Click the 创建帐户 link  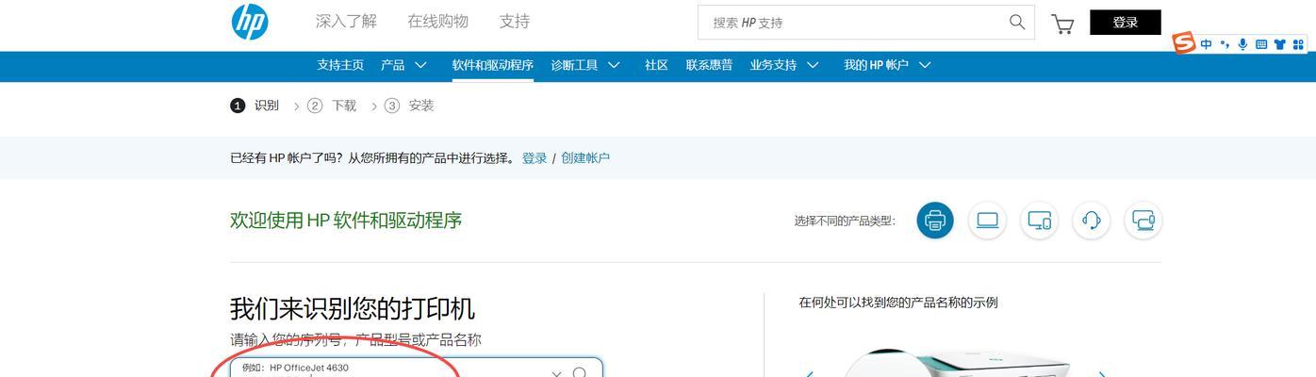(x=585, y=158)
